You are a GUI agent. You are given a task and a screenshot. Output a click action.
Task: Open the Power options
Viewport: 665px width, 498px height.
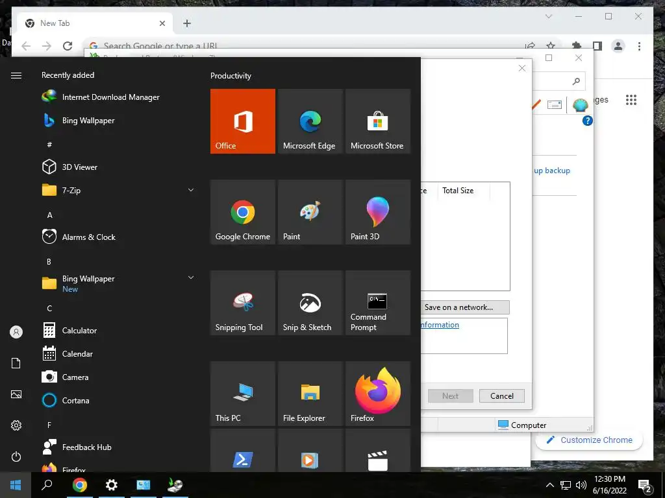[x=16, y=456]
